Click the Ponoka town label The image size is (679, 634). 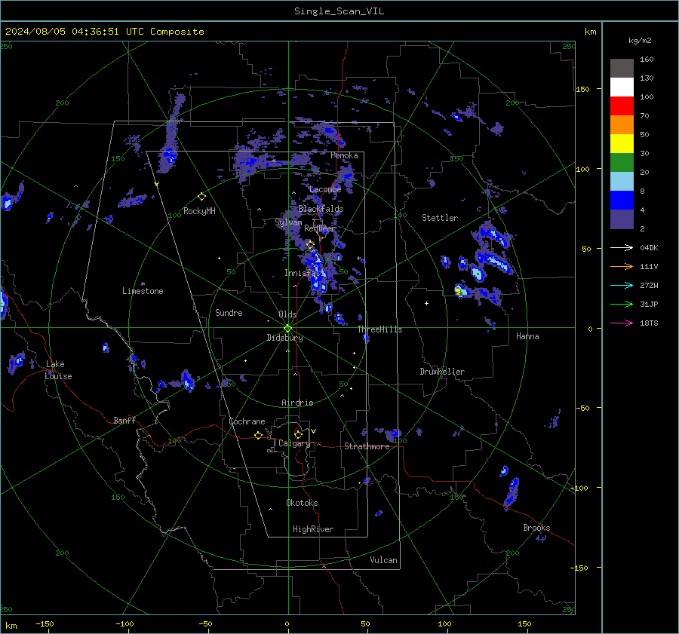point(344,155)
